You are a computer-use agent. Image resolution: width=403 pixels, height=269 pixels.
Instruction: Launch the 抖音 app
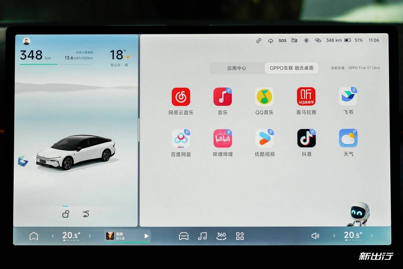(306, 138)
